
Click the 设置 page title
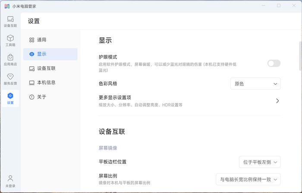tap(34, 21)
